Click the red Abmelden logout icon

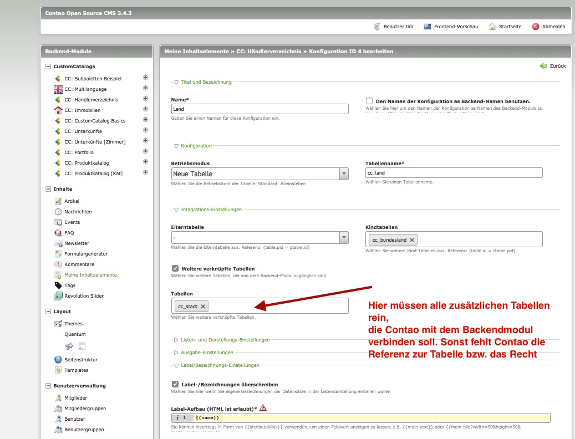(x=535, y=27)
